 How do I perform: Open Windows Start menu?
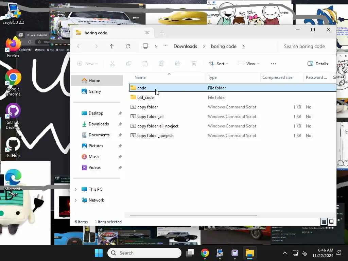99,253
